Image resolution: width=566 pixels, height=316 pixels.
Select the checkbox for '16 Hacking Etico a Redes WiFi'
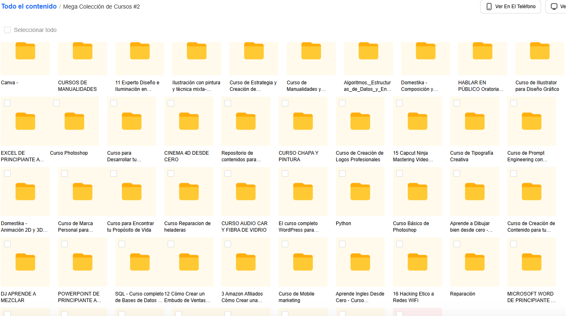point(400,244)
